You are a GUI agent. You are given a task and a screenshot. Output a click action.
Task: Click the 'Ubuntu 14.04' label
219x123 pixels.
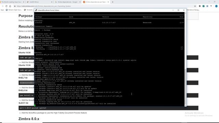click(x=24, y=53)
